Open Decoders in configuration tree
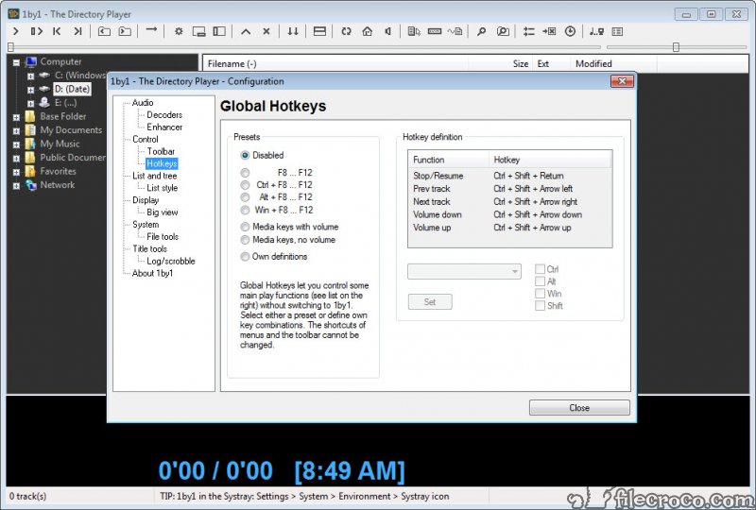Screen dimensions: 756x510 [x=164, y=114]
